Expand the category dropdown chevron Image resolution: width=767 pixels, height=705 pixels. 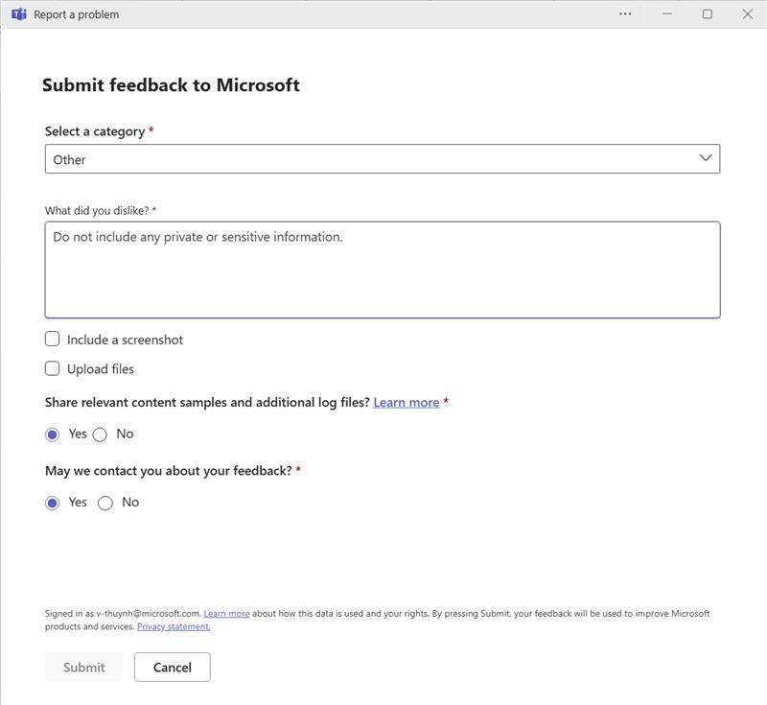[706, 158]
